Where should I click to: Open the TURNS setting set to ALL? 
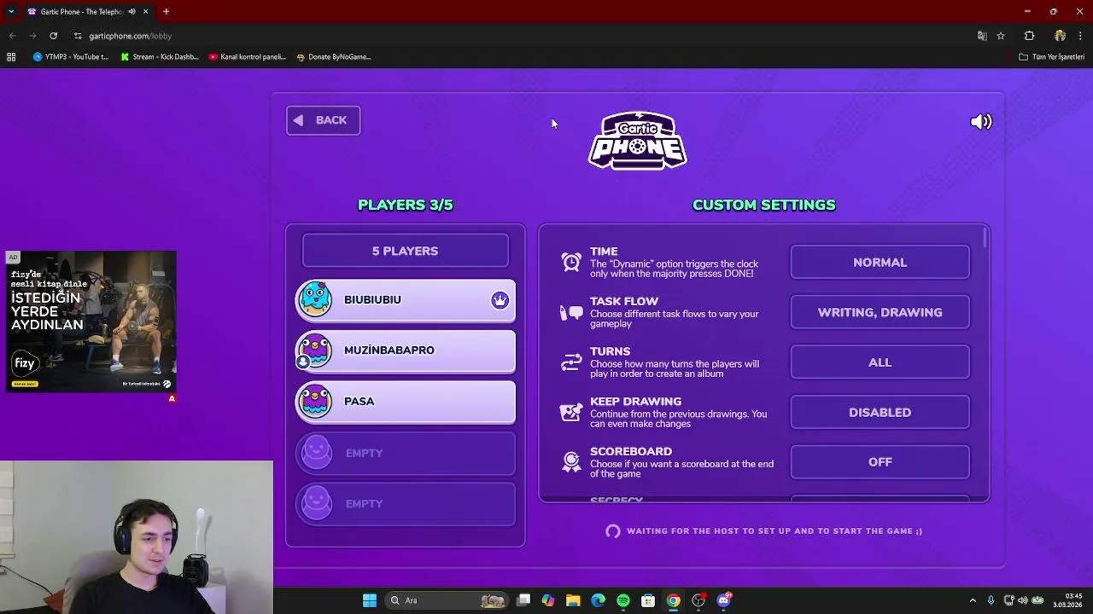pos(880,362)
